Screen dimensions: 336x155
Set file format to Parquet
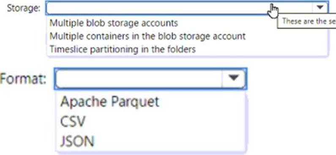click(110, 102)
